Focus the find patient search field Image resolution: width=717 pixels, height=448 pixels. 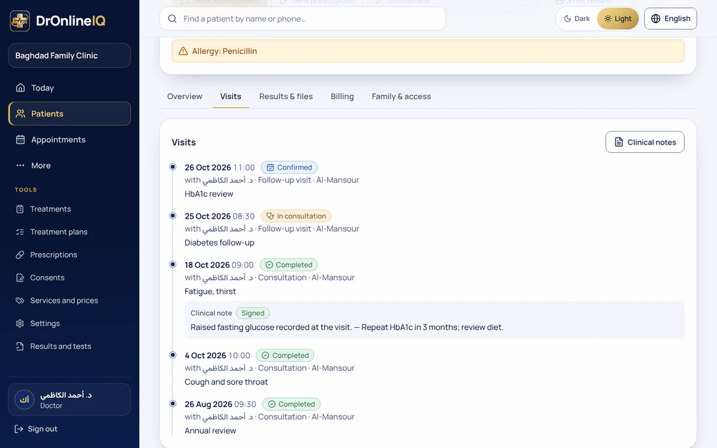(x=302, y=19)
